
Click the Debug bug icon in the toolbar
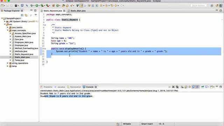31,6
